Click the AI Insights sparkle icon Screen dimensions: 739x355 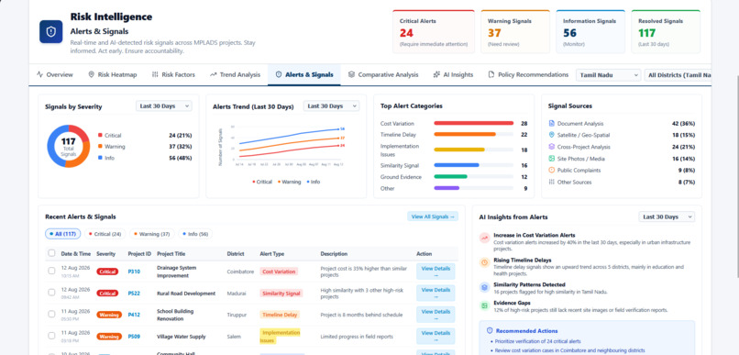click(436, 74)
